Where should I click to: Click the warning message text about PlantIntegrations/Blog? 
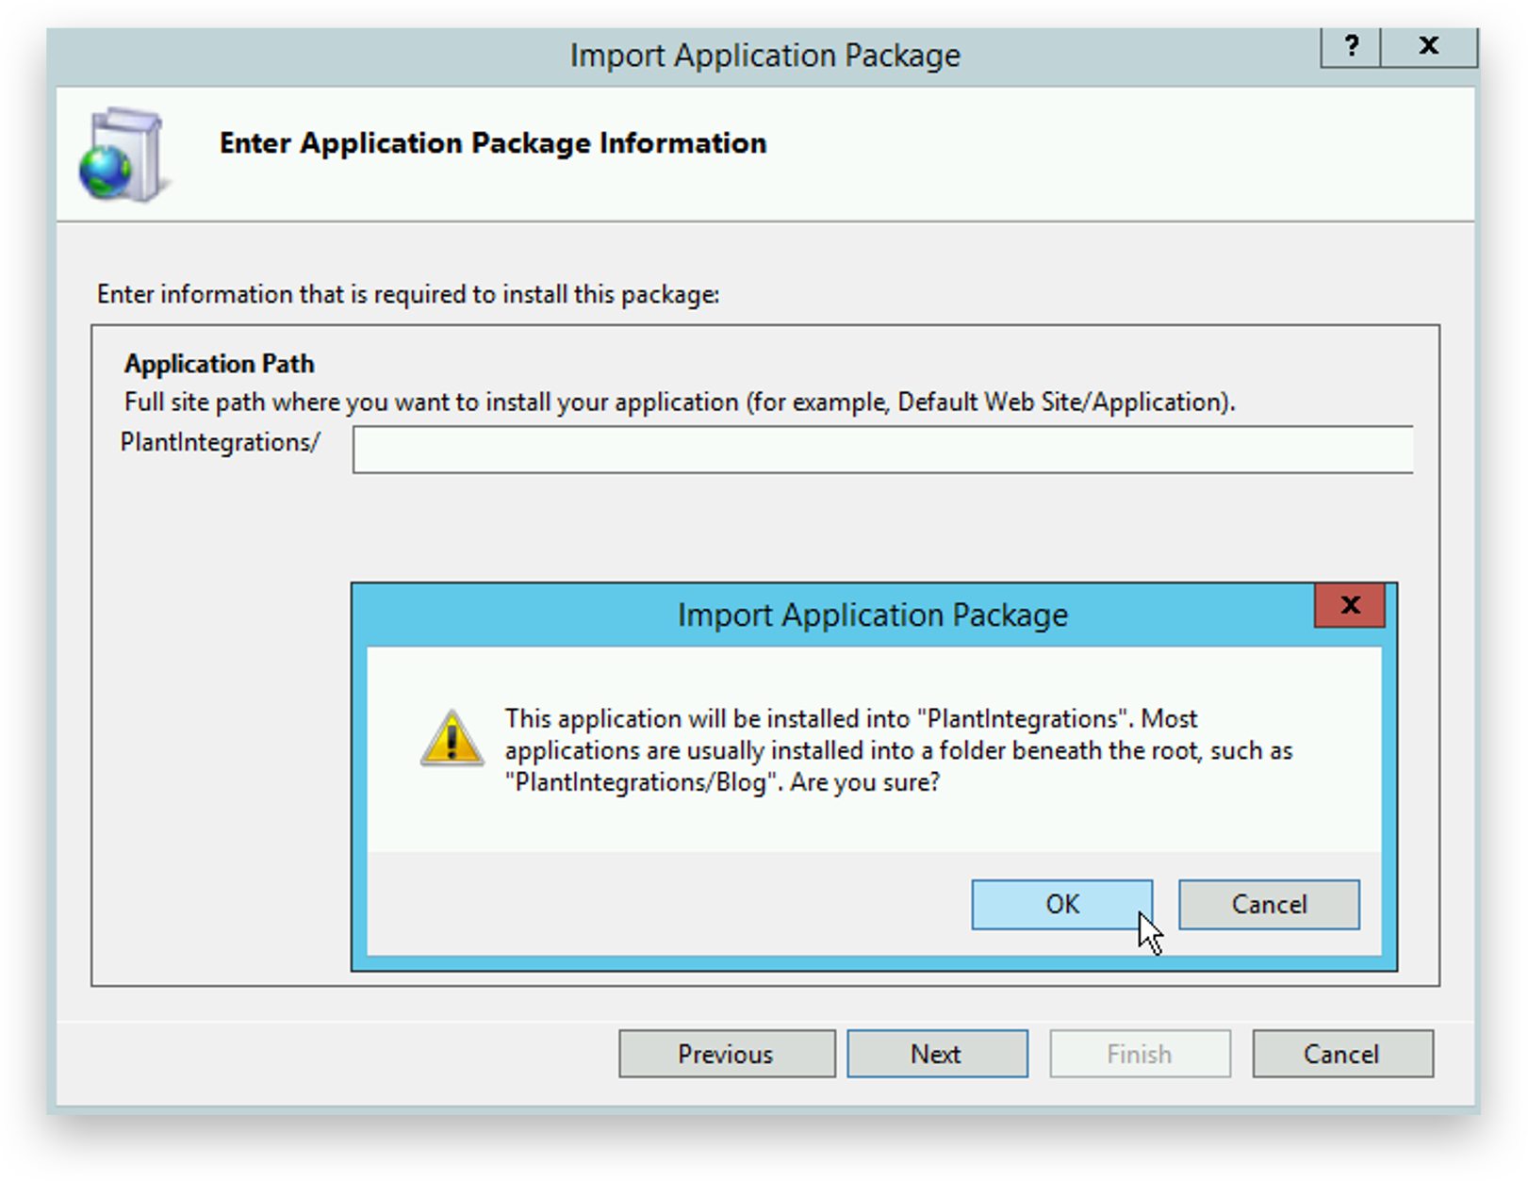tap(897, 750)
